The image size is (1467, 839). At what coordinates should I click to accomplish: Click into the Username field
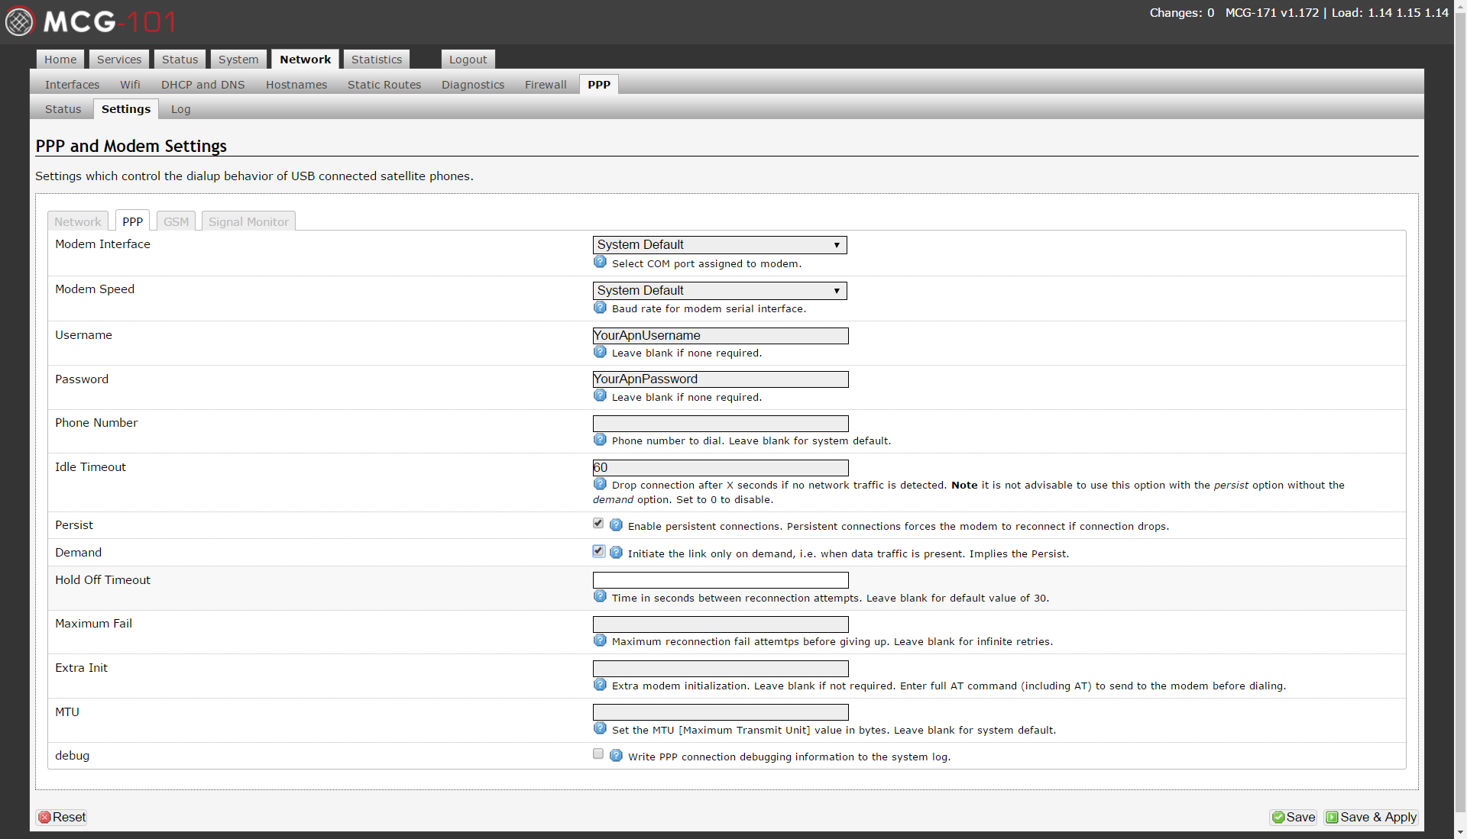click(x=721, y=336)
